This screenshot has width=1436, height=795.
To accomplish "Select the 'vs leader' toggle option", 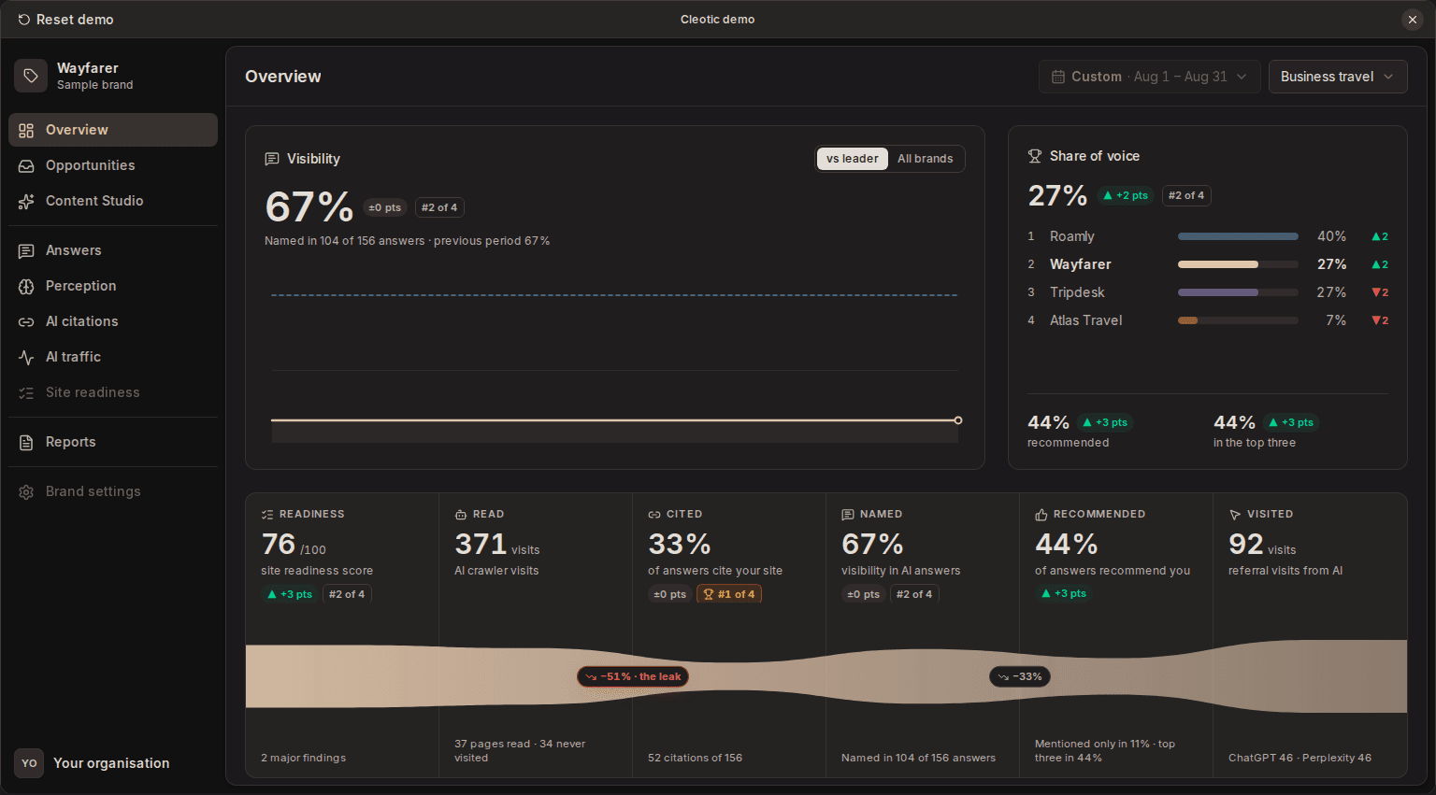I will pos(852,159).
